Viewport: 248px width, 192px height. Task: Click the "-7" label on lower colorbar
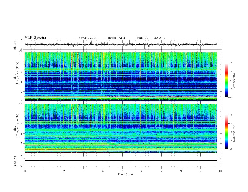[231, 149]
